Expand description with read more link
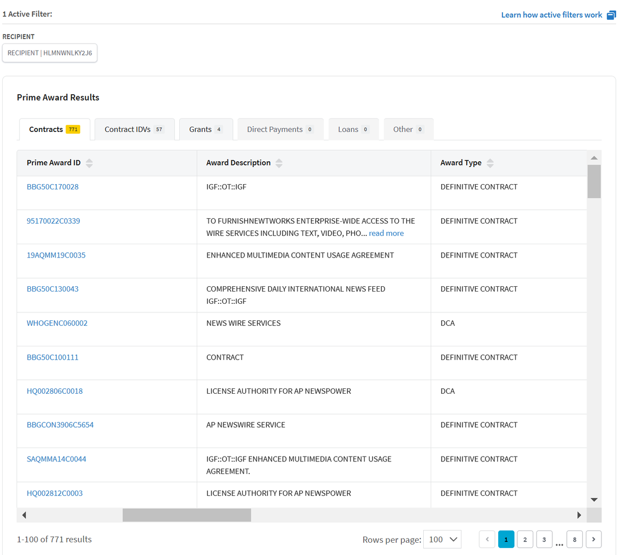 click(387, 233)
